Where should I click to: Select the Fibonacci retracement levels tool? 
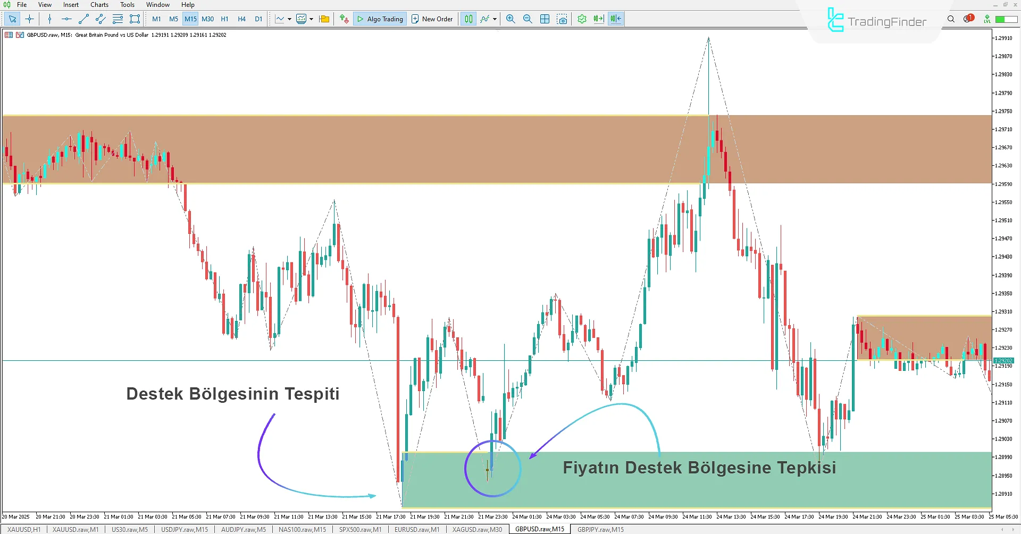[x=118, y=19]
